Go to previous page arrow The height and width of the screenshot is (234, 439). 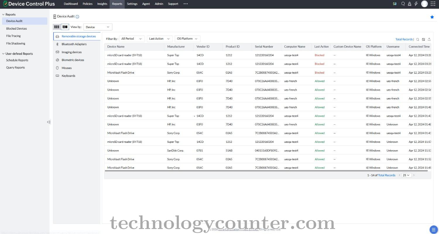point(399,175)
